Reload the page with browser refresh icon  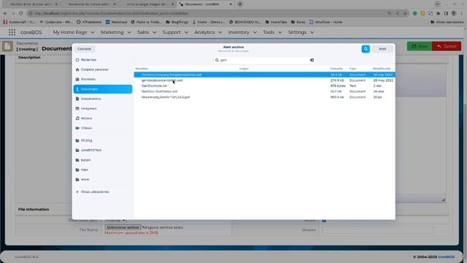tap(21, 13)
